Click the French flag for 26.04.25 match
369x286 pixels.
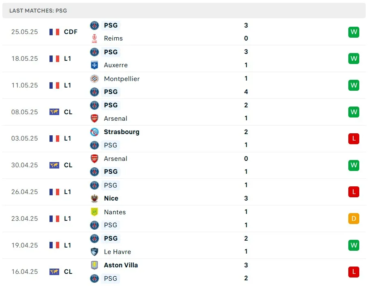point(54,192)
